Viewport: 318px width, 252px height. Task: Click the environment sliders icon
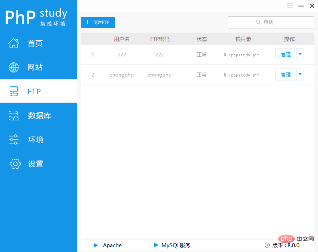(x=14, y=140)
